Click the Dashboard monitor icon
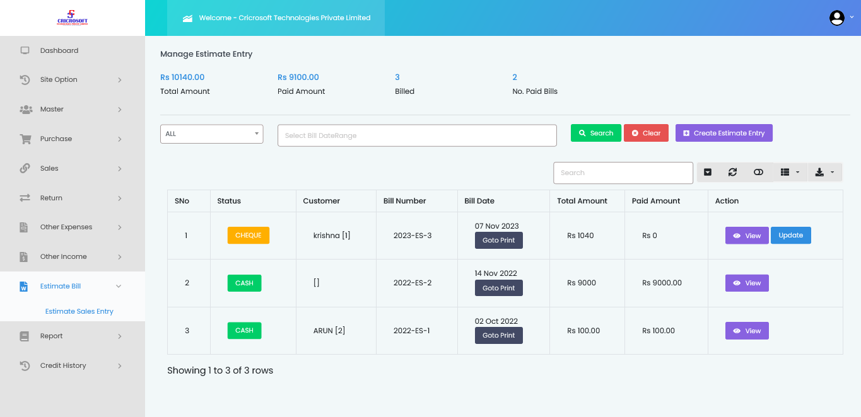The height and width of the screenshot is (417, 861). pos(25,50)
